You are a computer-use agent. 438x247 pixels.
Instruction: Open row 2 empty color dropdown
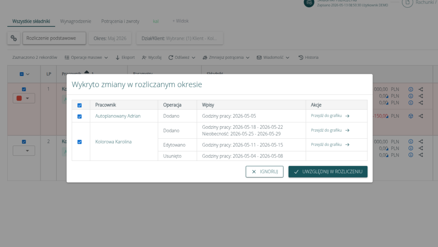pos(24,151)
